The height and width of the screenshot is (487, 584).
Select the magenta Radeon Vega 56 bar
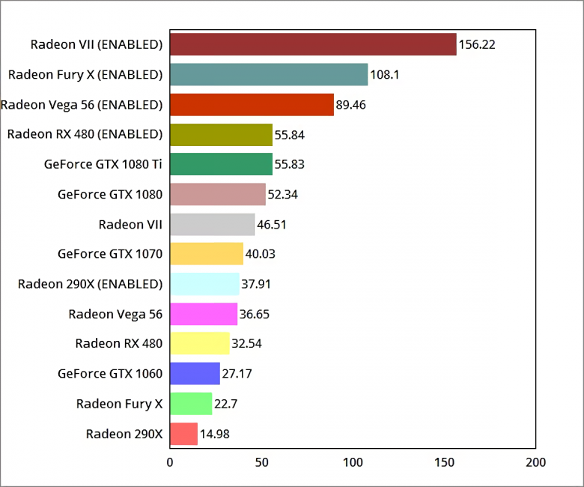tap(204, 314)
